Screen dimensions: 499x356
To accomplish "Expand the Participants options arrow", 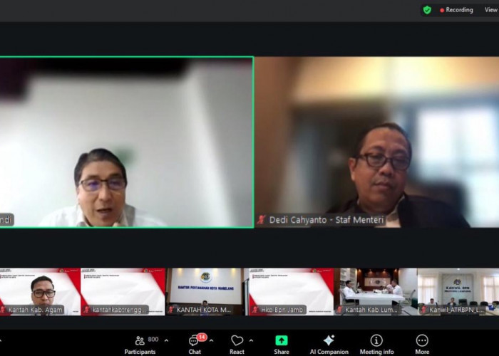I will click(167, 340).
